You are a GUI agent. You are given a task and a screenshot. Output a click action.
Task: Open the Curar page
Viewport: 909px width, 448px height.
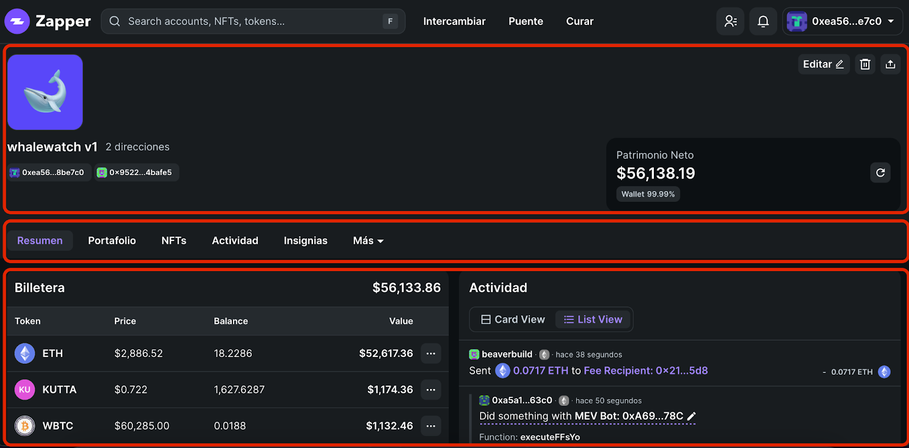[x=579, y=21]
